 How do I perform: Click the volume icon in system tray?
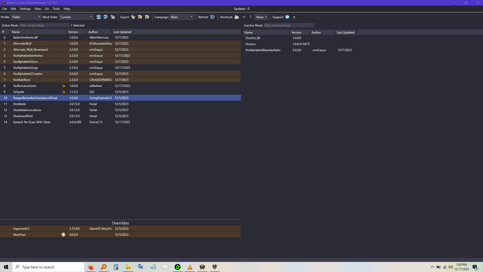[450, 267]
